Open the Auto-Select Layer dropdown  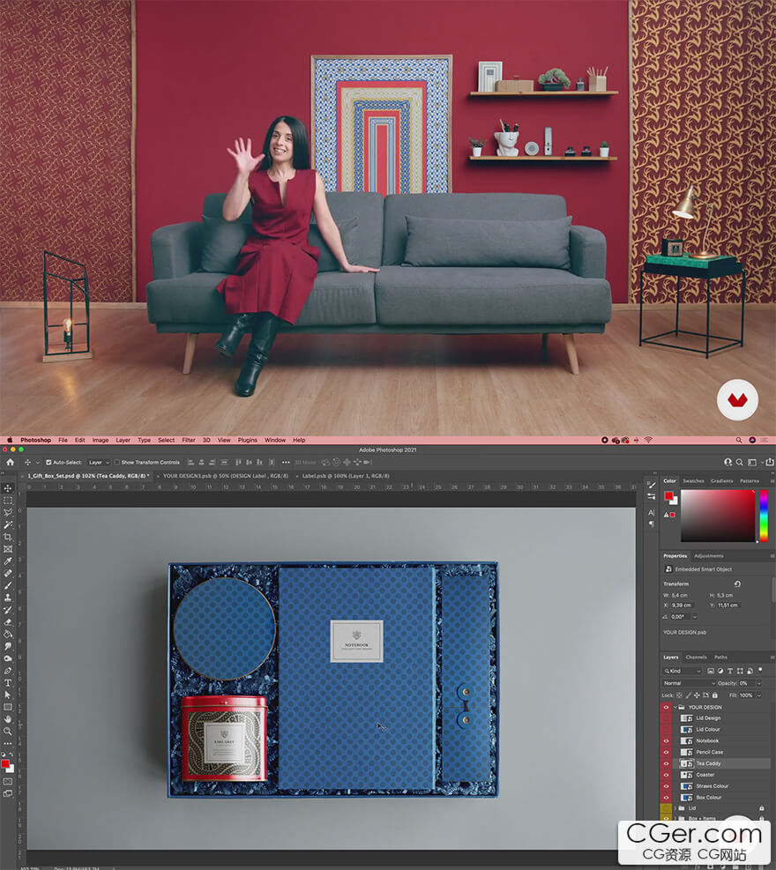(98, 462)
